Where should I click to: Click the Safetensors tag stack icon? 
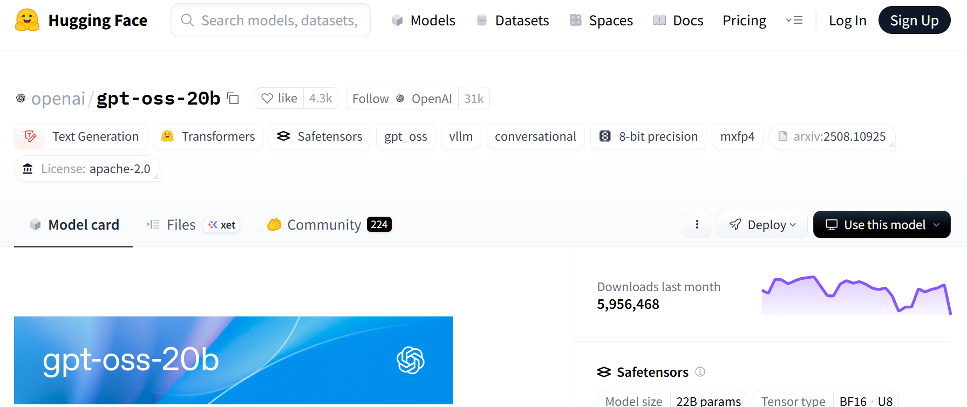[x=284, y=136]
